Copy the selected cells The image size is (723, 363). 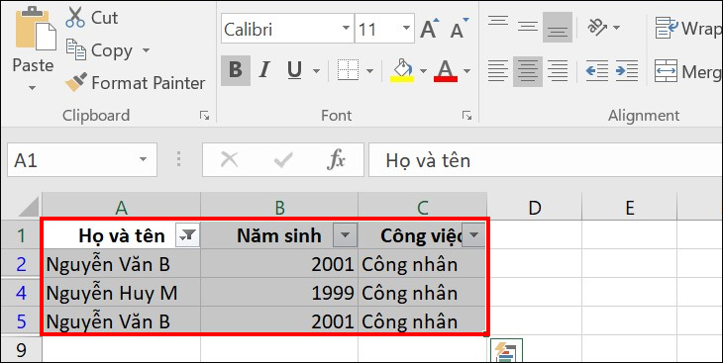click(x=99, y=50)
